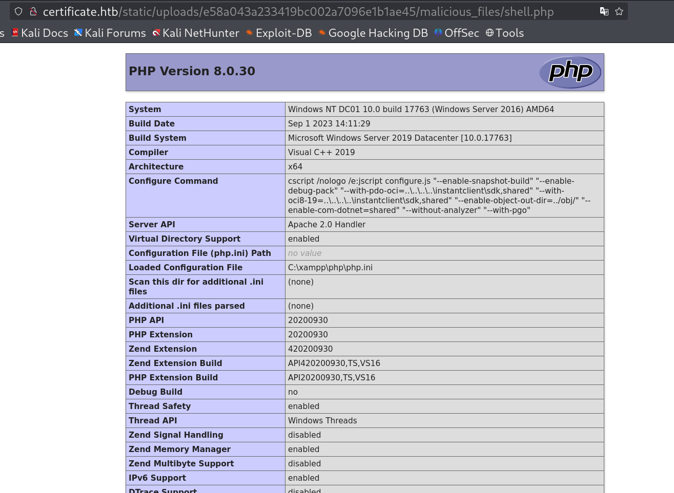Click the PHP logo in the header
Viewport: 674px width, 493px height.
click(x=570, y=72)
